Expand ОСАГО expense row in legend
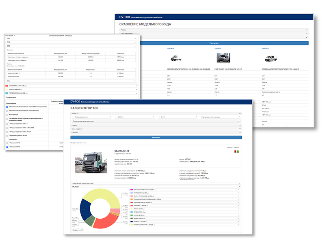325x243 pixels. (185, 215)
